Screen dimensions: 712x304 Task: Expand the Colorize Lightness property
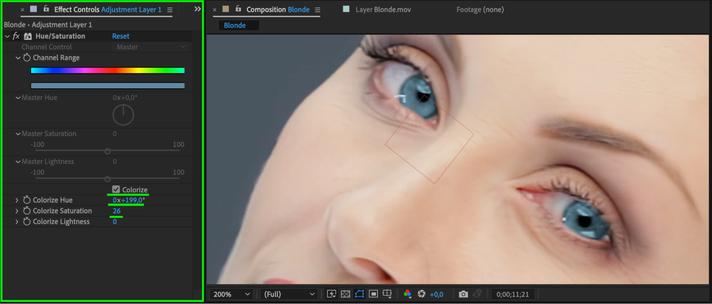[17, 222]
